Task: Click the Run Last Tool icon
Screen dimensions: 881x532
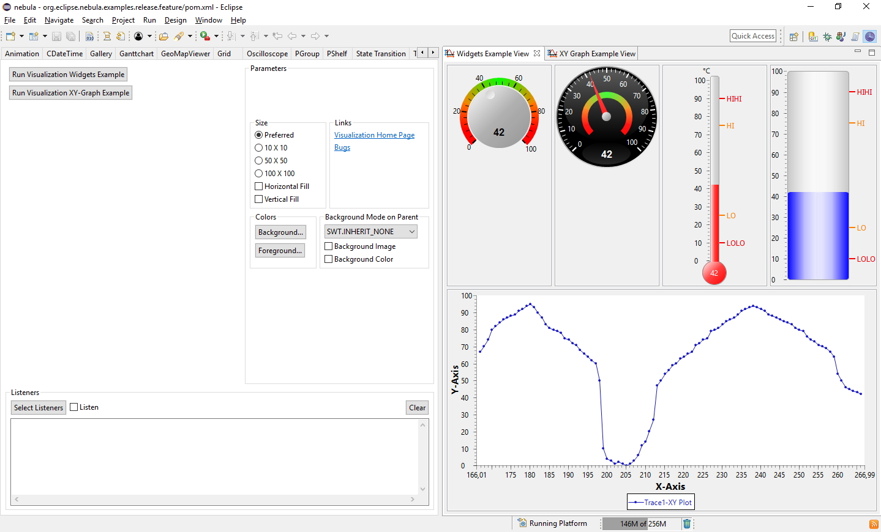Action: (204, 37)
